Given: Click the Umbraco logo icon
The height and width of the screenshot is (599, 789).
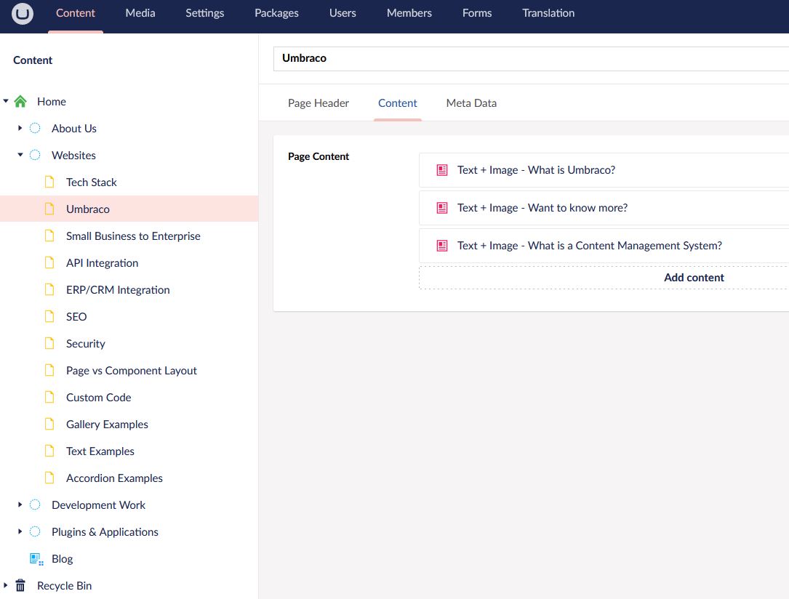Looking at the screenshot, I should click(23, 14).
